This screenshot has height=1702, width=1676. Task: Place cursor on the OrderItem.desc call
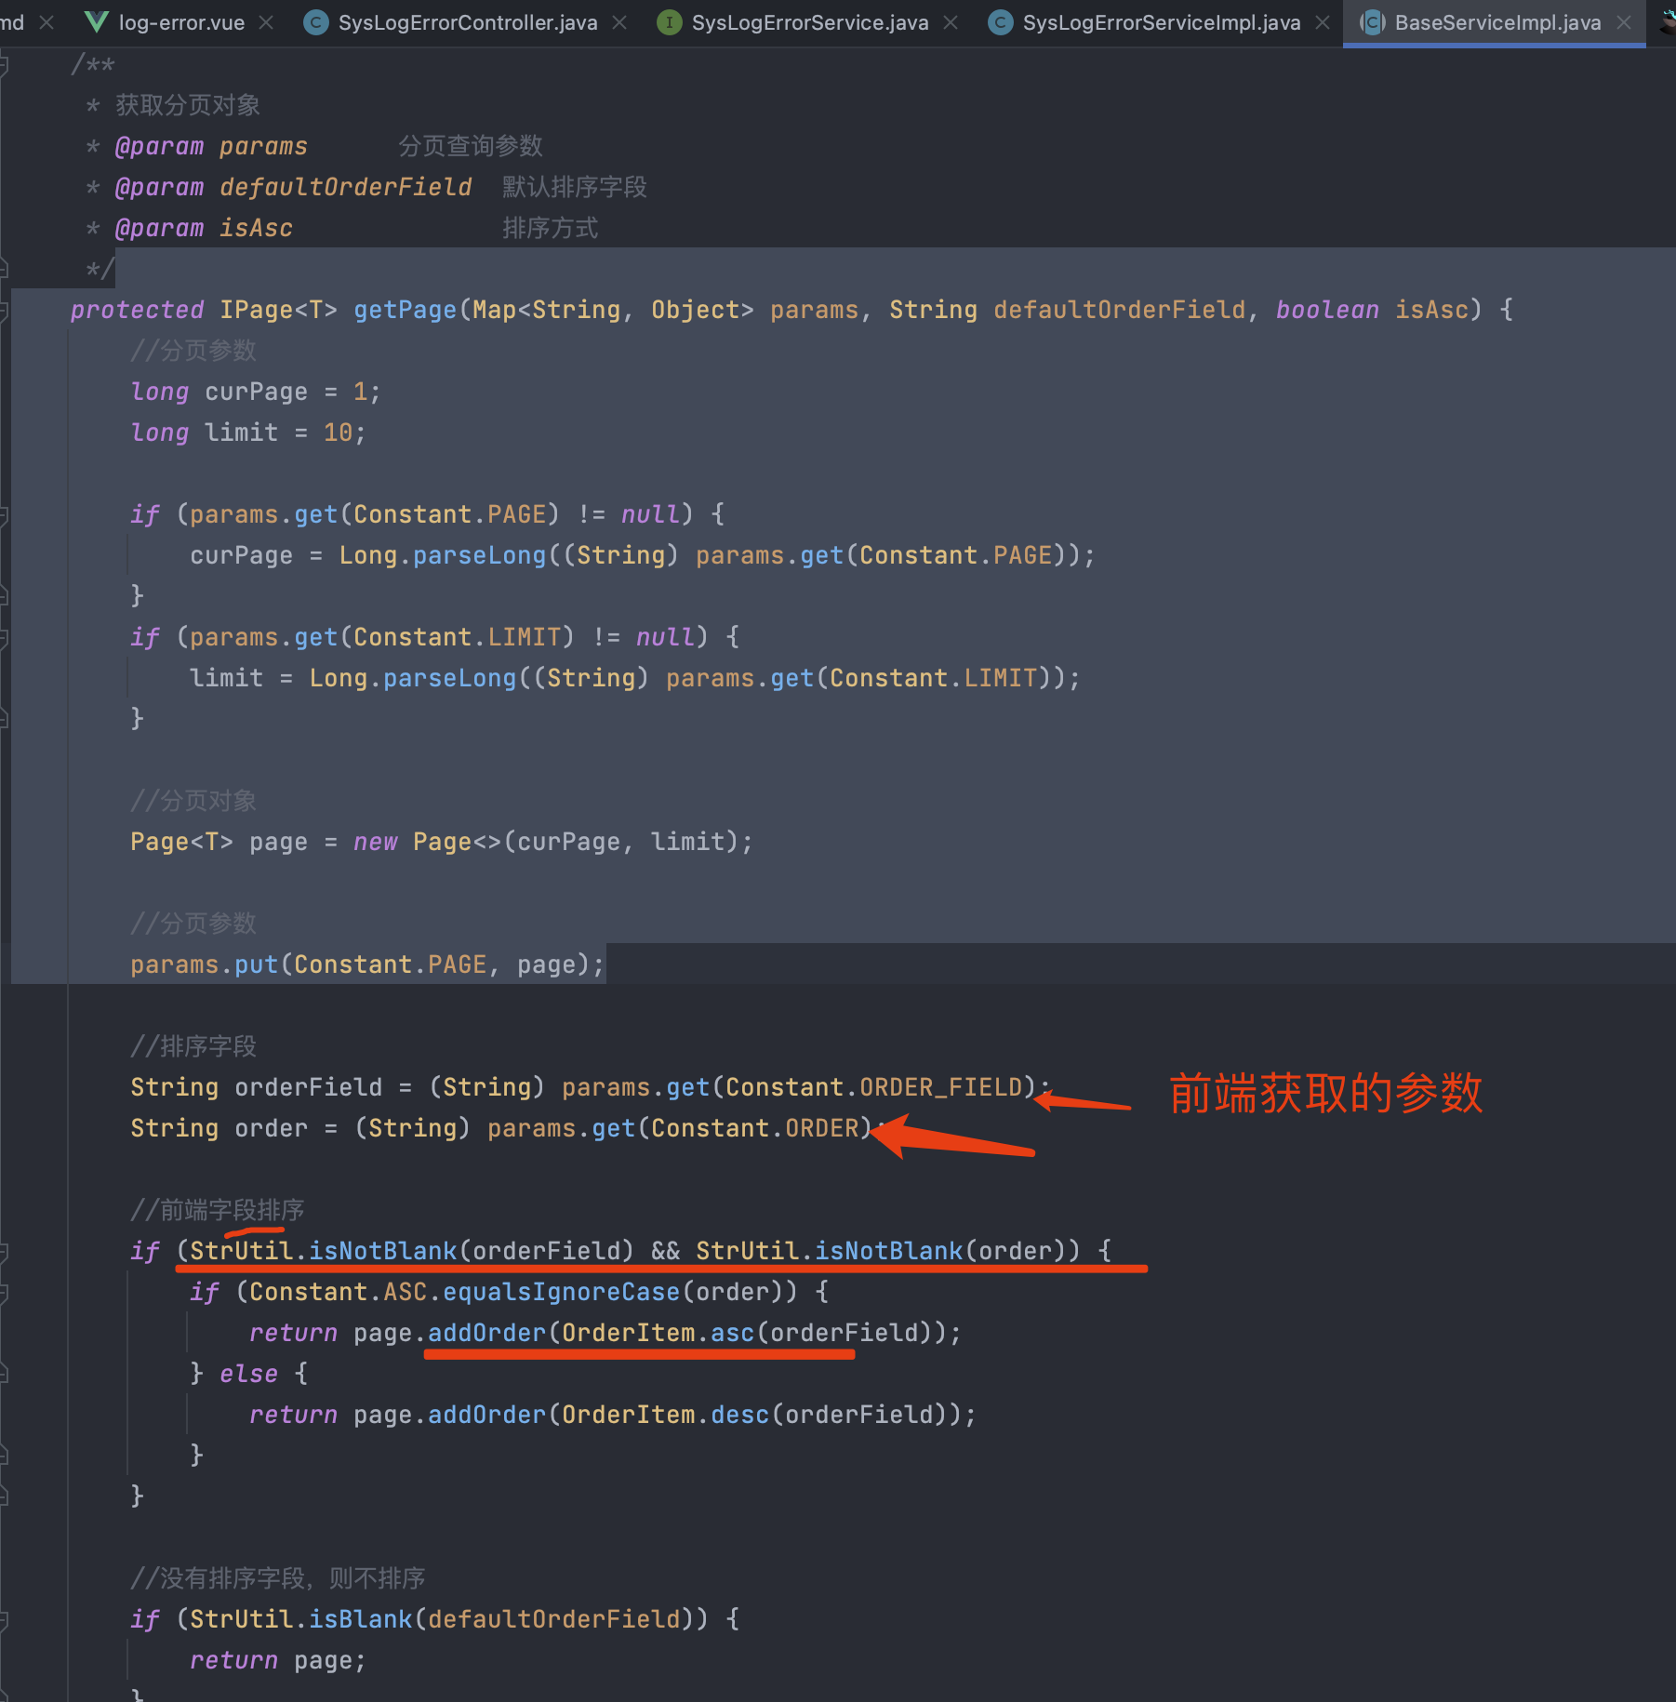[x=739, y=1415]
